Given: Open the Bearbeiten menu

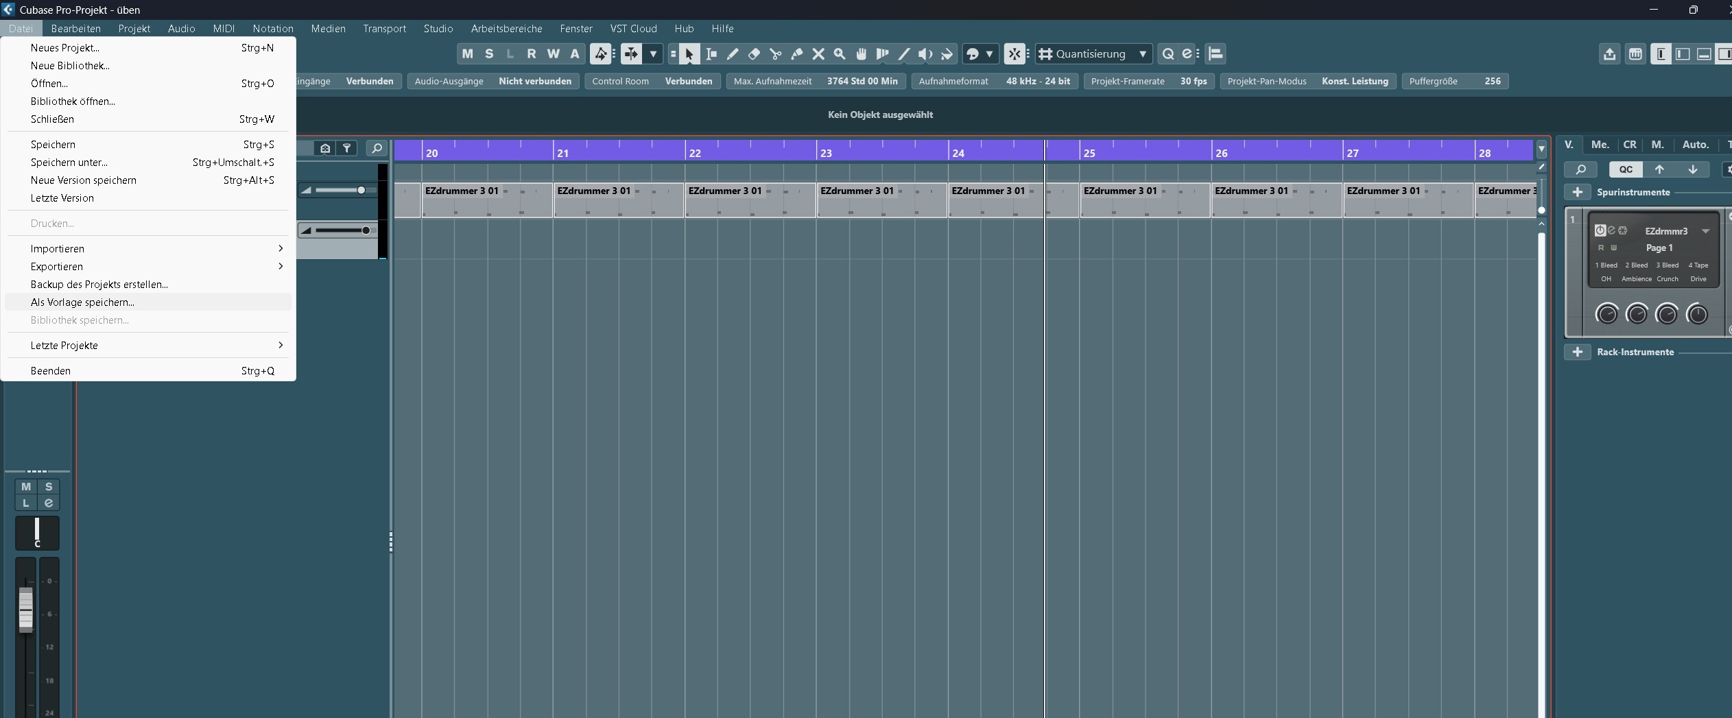Looking at the screenshot, I should pyautogui.click(x=76, y=28).
